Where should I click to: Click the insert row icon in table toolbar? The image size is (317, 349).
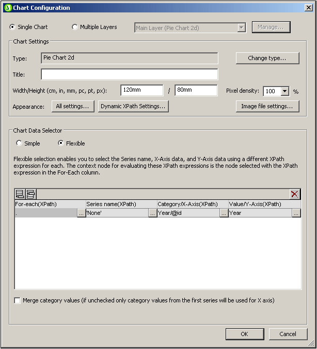tap(30, 194)
